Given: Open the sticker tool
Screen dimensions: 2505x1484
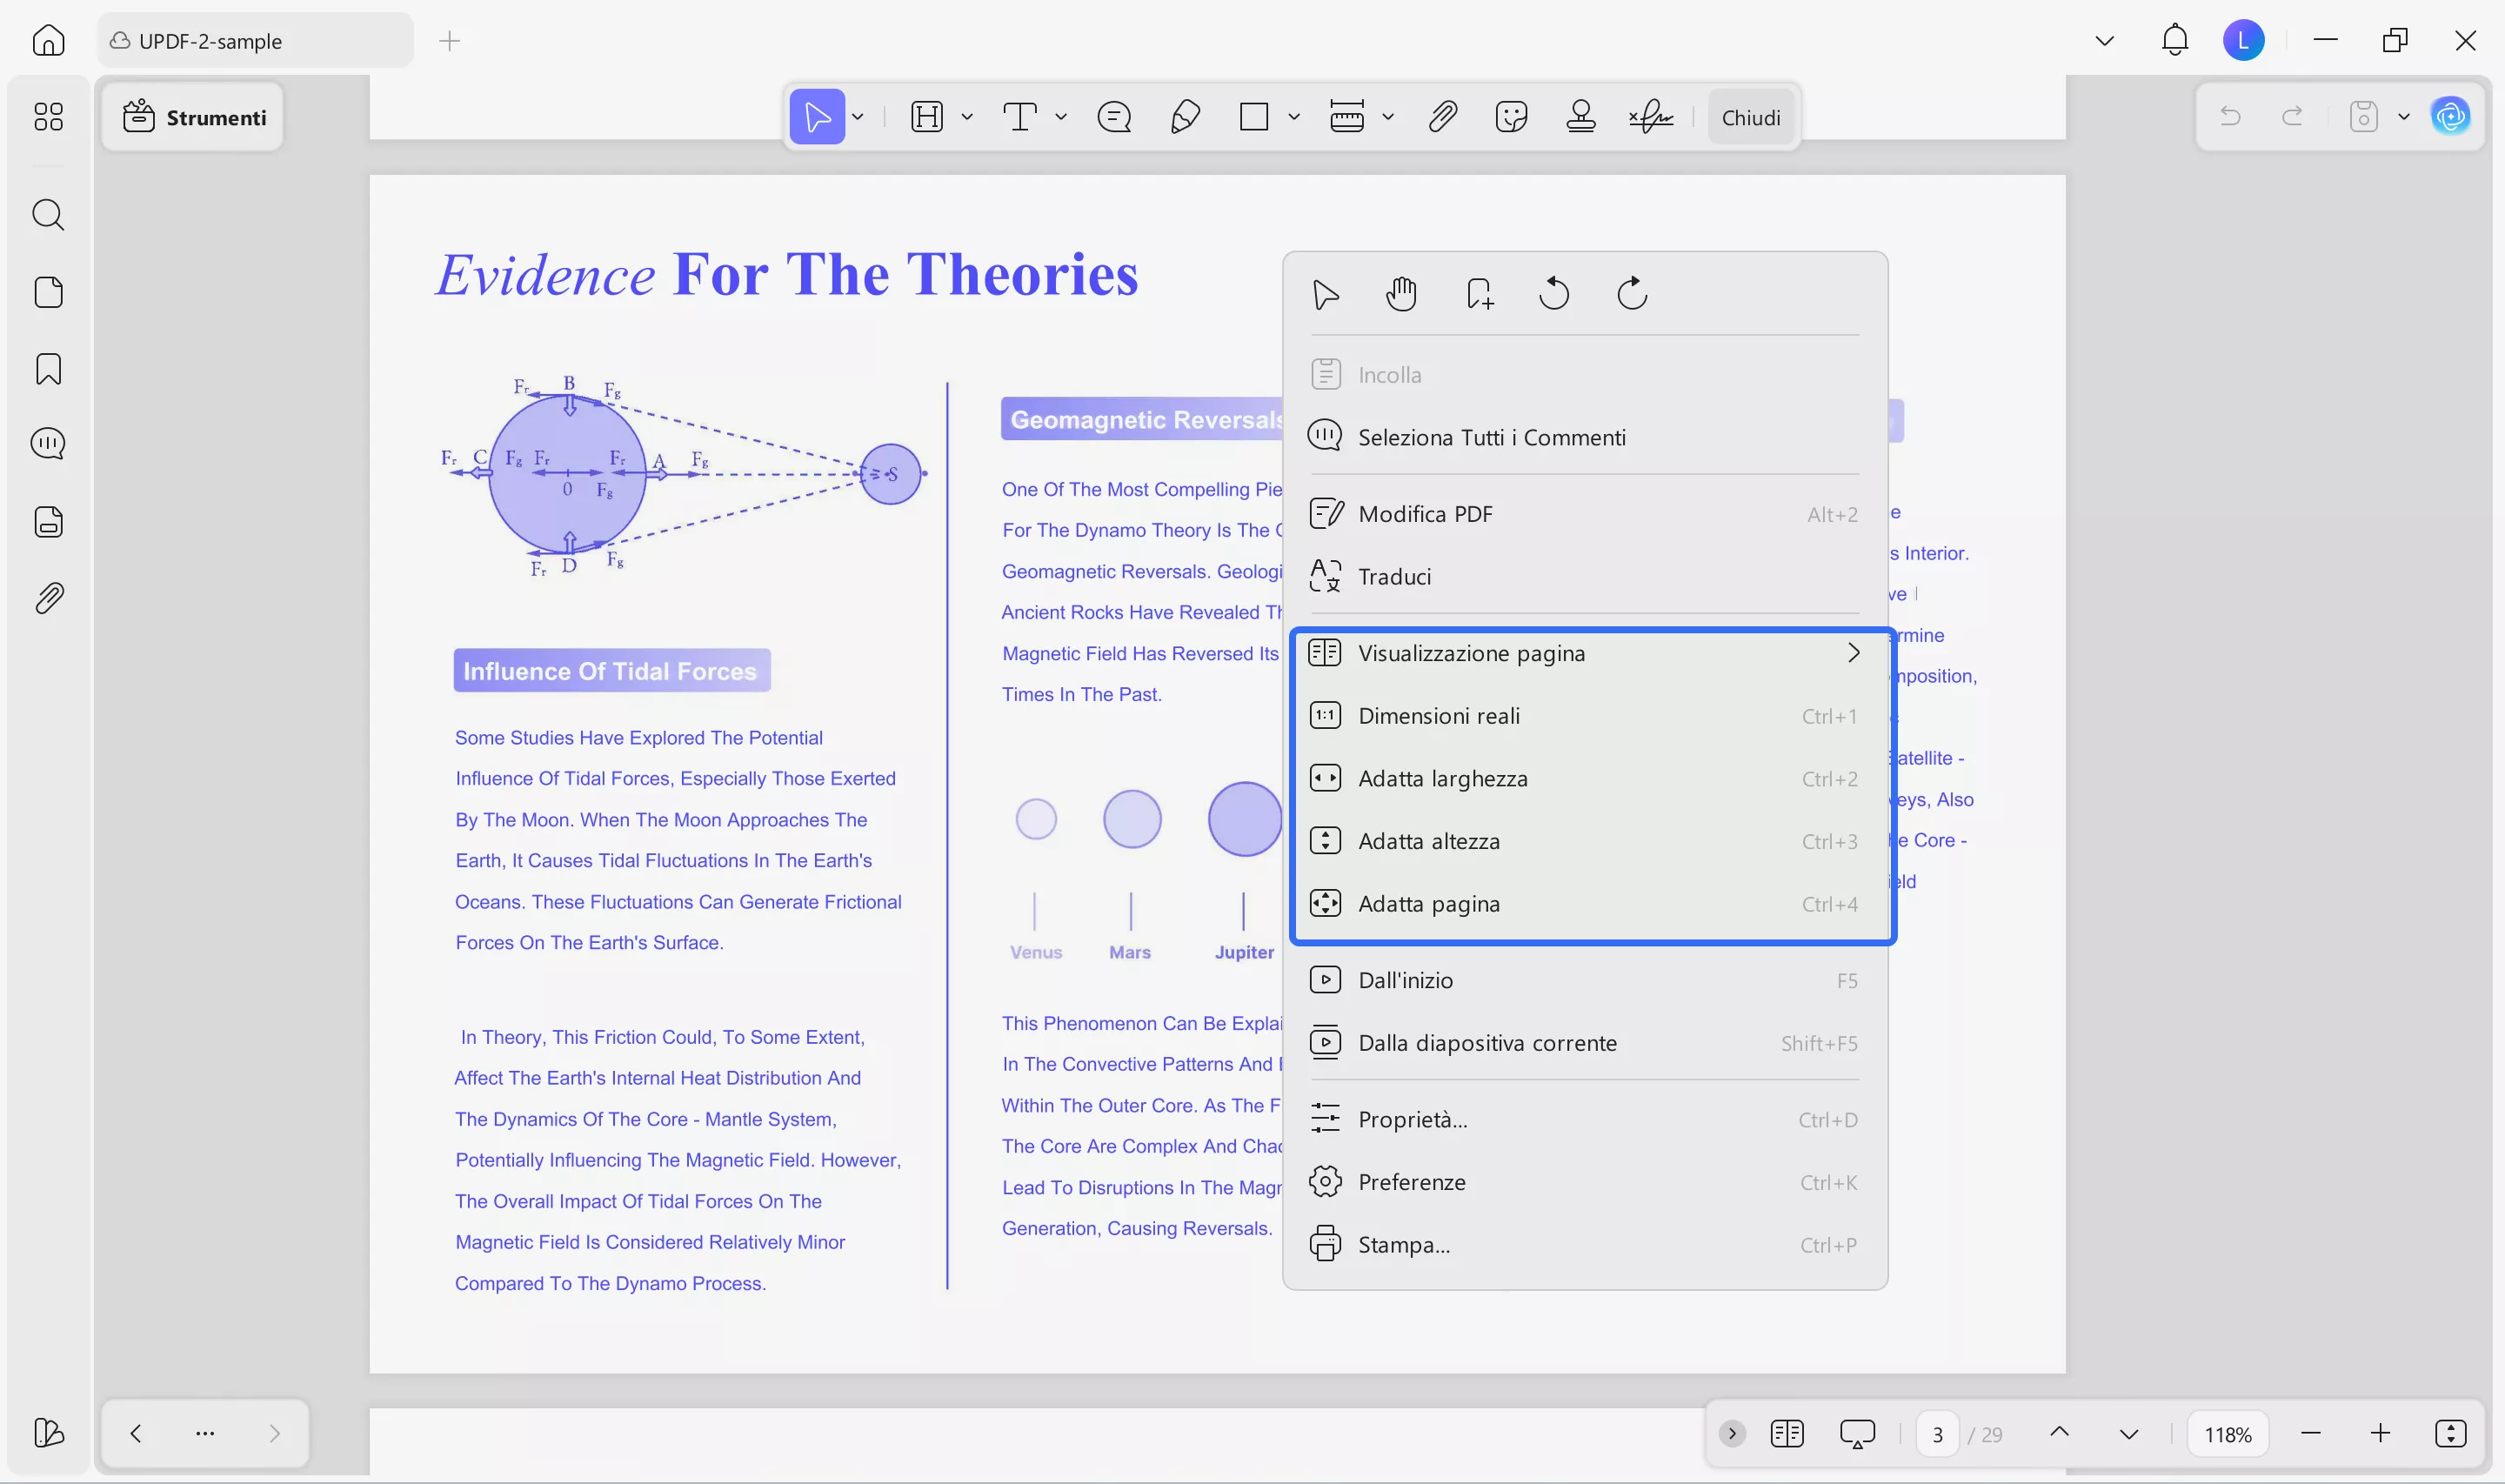Looking at the screenshot, I should point(1511,117).
